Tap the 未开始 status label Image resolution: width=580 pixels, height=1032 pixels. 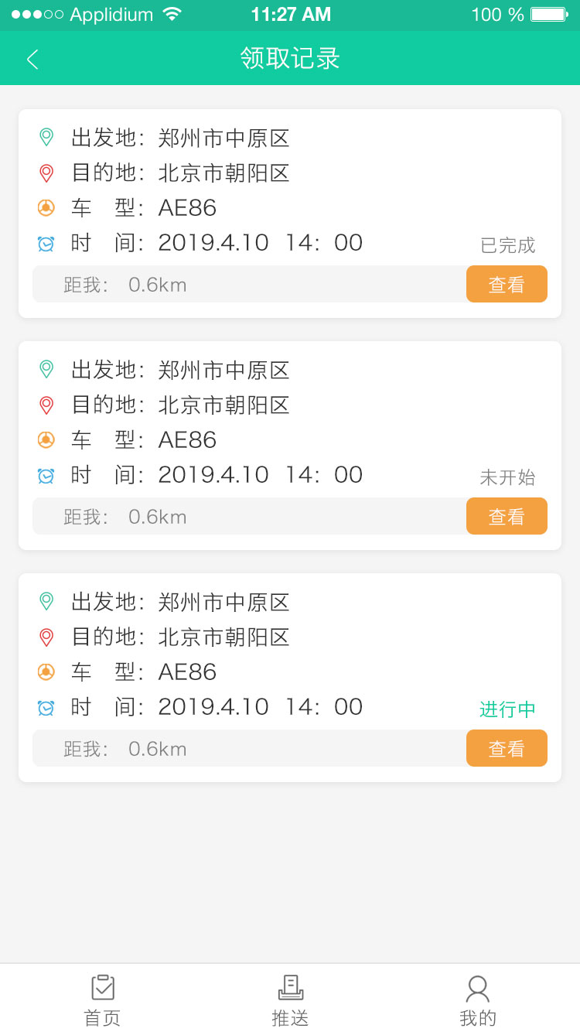point(507,477)
